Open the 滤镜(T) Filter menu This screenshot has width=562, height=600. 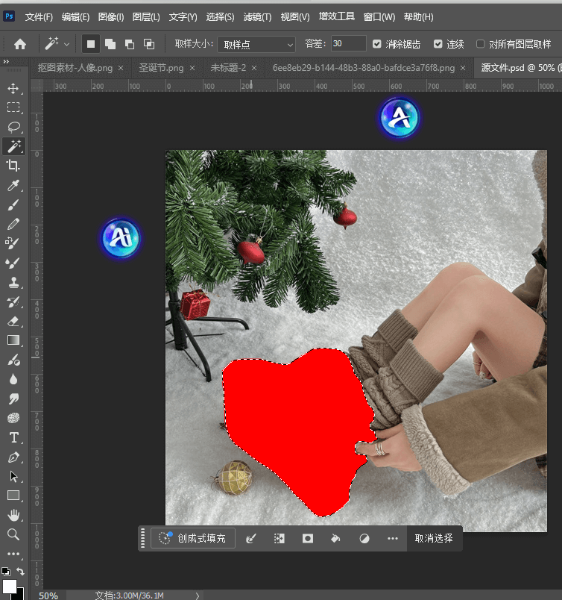[257, 16]
